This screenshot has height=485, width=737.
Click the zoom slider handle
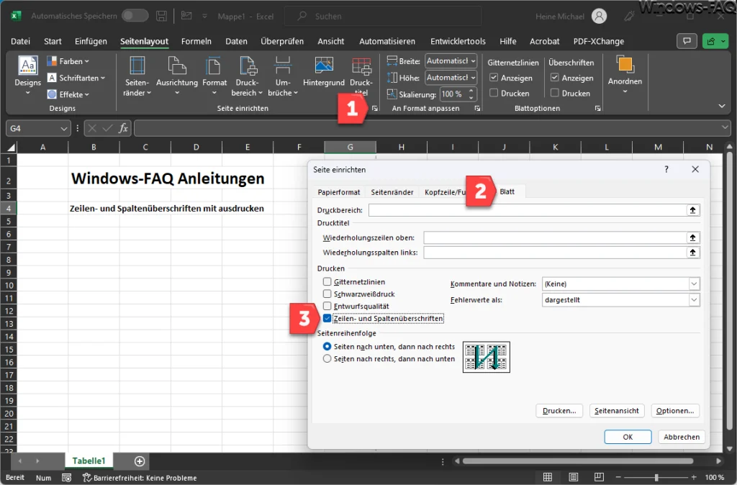pos(656,478)
